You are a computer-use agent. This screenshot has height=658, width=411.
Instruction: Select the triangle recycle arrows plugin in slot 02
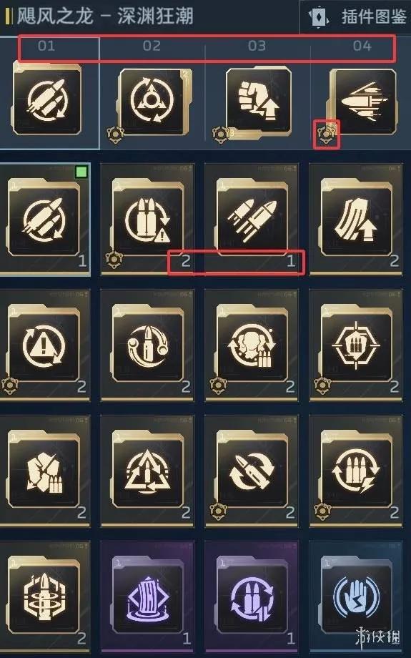[x=152, y=102]
